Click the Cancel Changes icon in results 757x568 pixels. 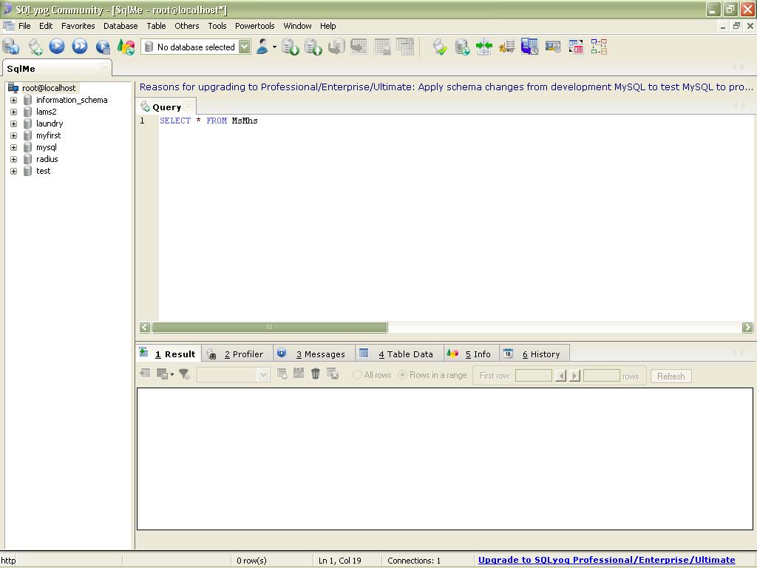(332, 373)
